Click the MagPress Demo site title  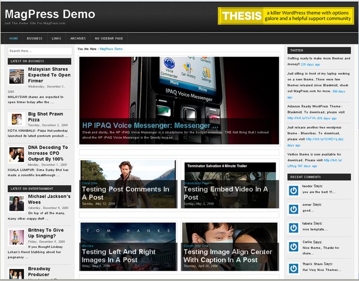(50, 14)
